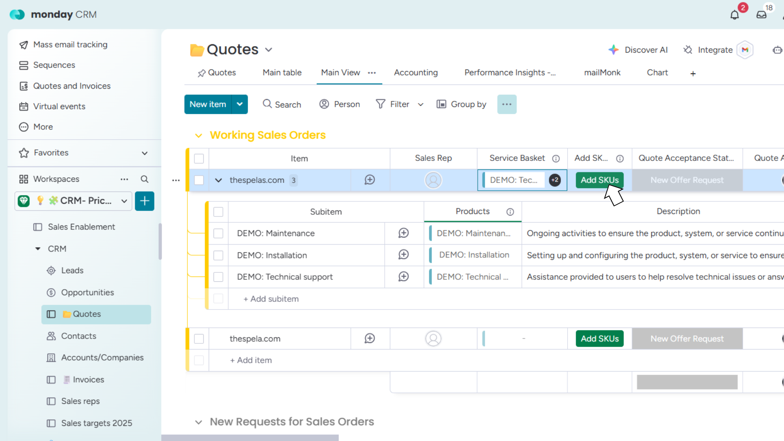Viewport: 784px width, 441px height.
Task: Click the workspace search magnifier icon
Action: click(145, 179)
